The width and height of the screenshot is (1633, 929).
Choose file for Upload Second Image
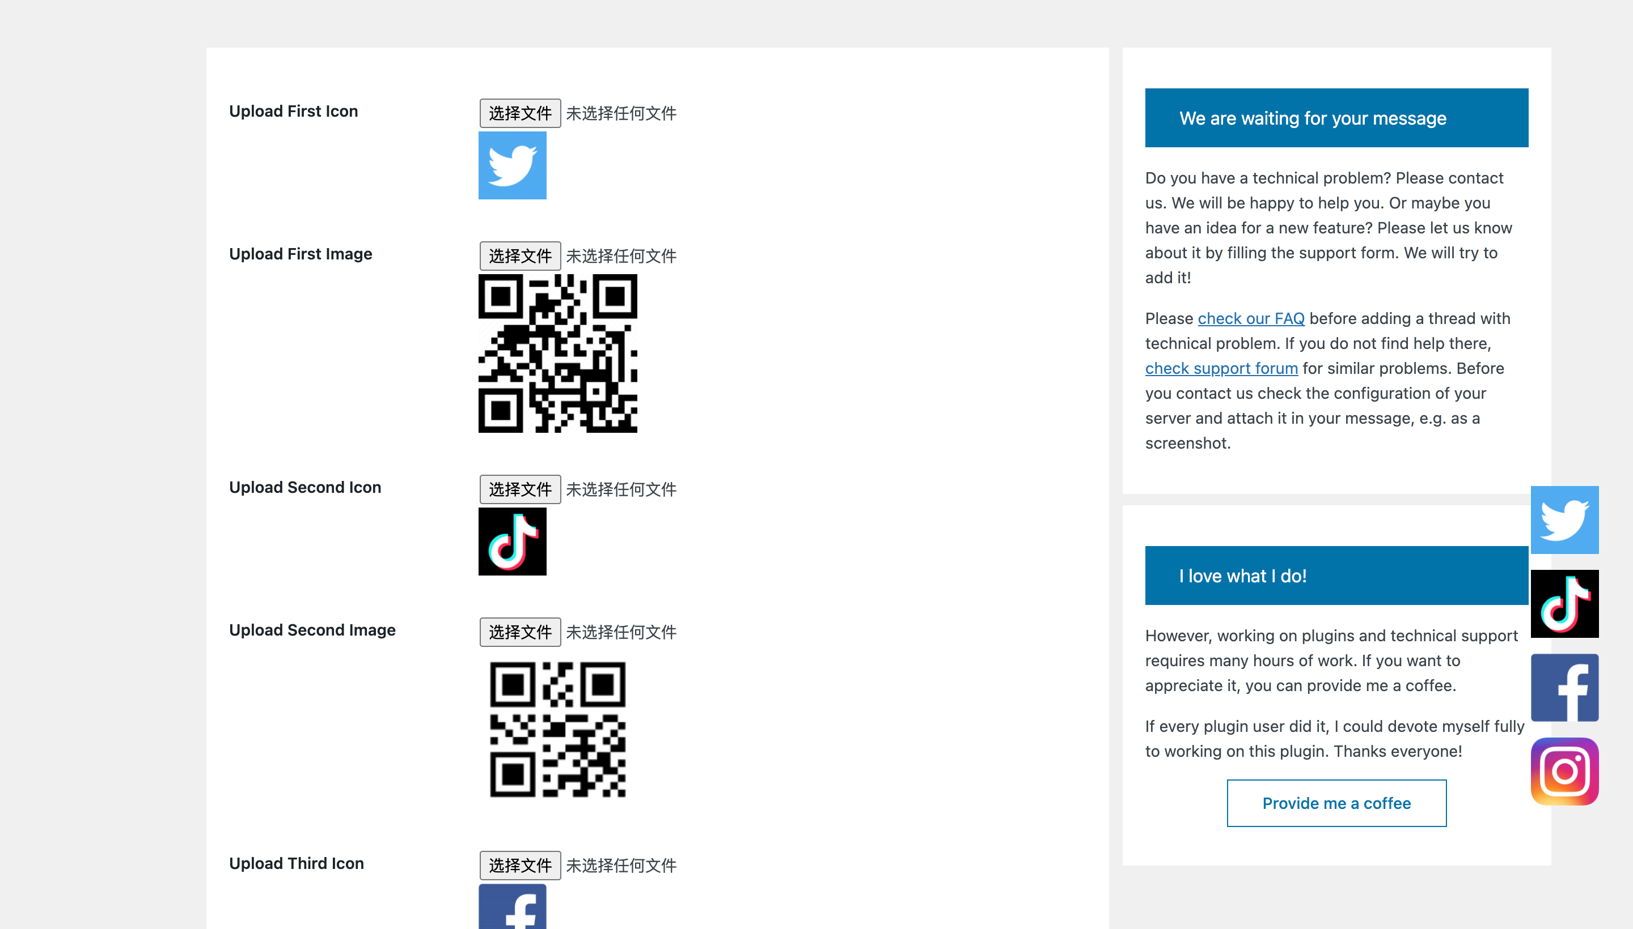click(x=520, y=632)
